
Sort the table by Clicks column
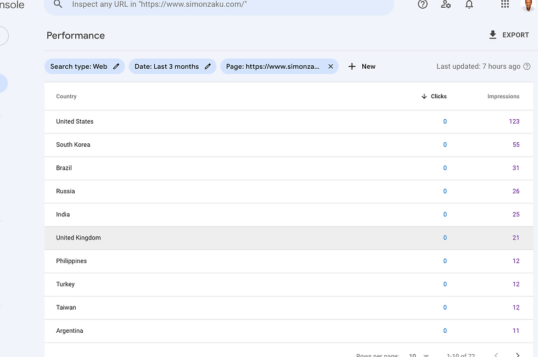pyautogui.click(x=434, y=97)
